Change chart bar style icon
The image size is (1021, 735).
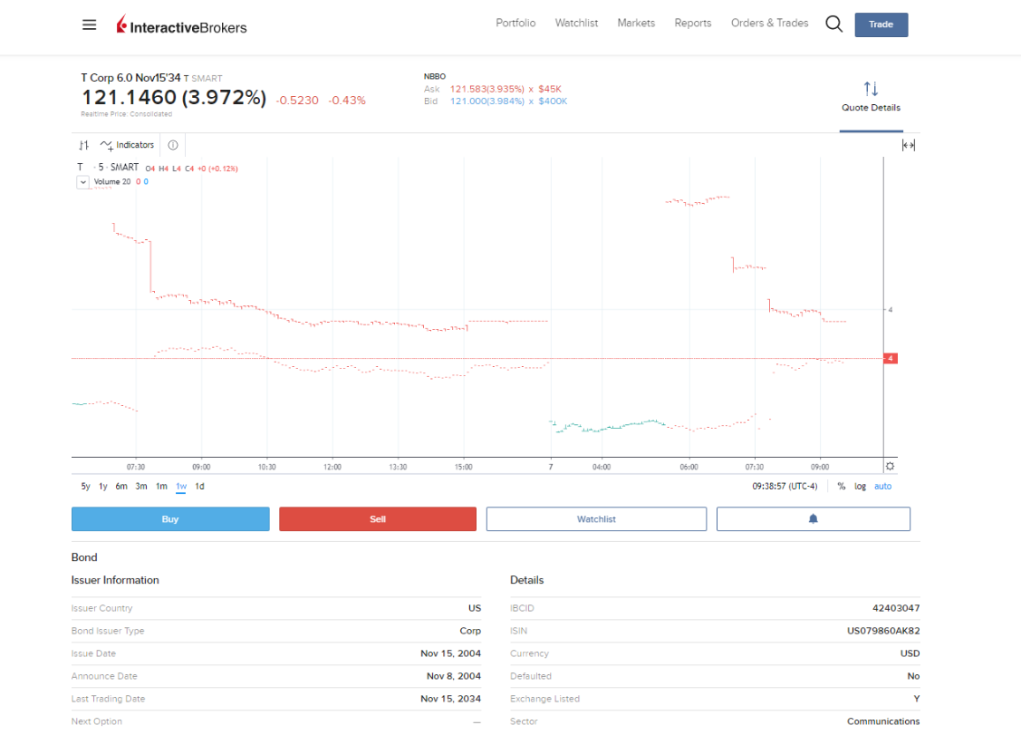(x=84, y=145)
